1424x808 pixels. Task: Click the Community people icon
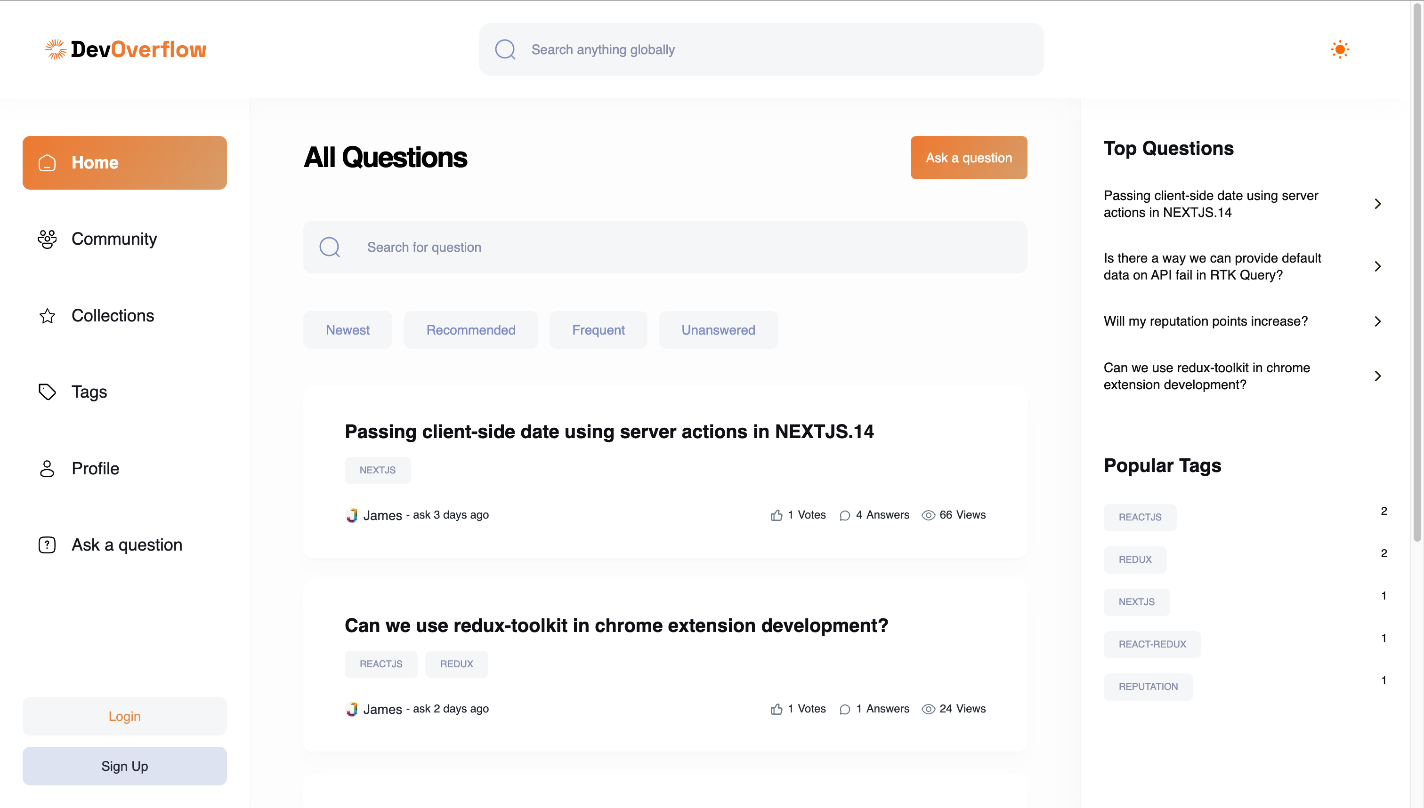point(47,239)
